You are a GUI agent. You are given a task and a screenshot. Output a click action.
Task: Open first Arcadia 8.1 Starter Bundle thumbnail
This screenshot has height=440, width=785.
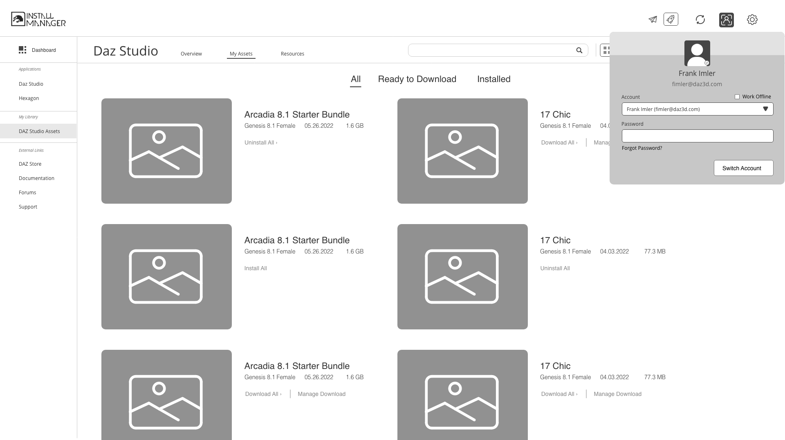click(x=166, y=151)
